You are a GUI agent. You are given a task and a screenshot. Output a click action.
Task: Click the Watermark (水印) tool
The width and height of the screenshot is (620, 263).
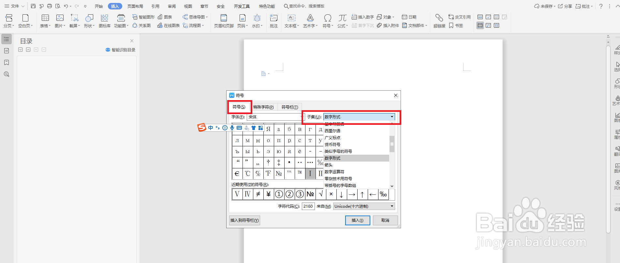point(257,21)
